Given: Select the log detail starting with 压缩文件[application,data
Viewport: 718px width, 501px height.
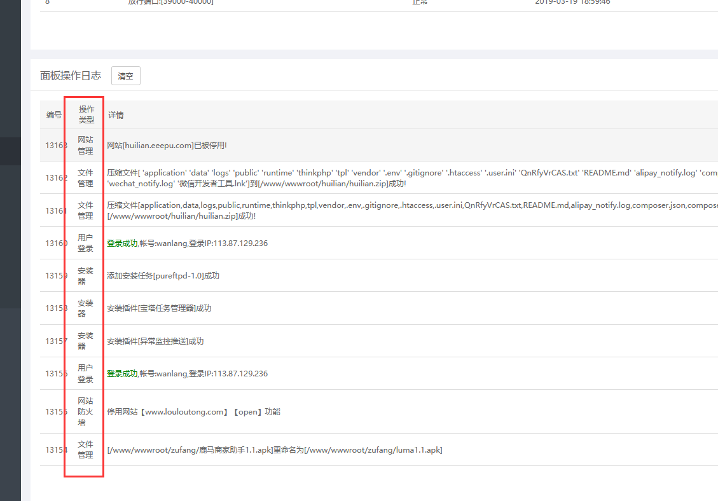Looking at the screenshot, I should coord(412,210).
